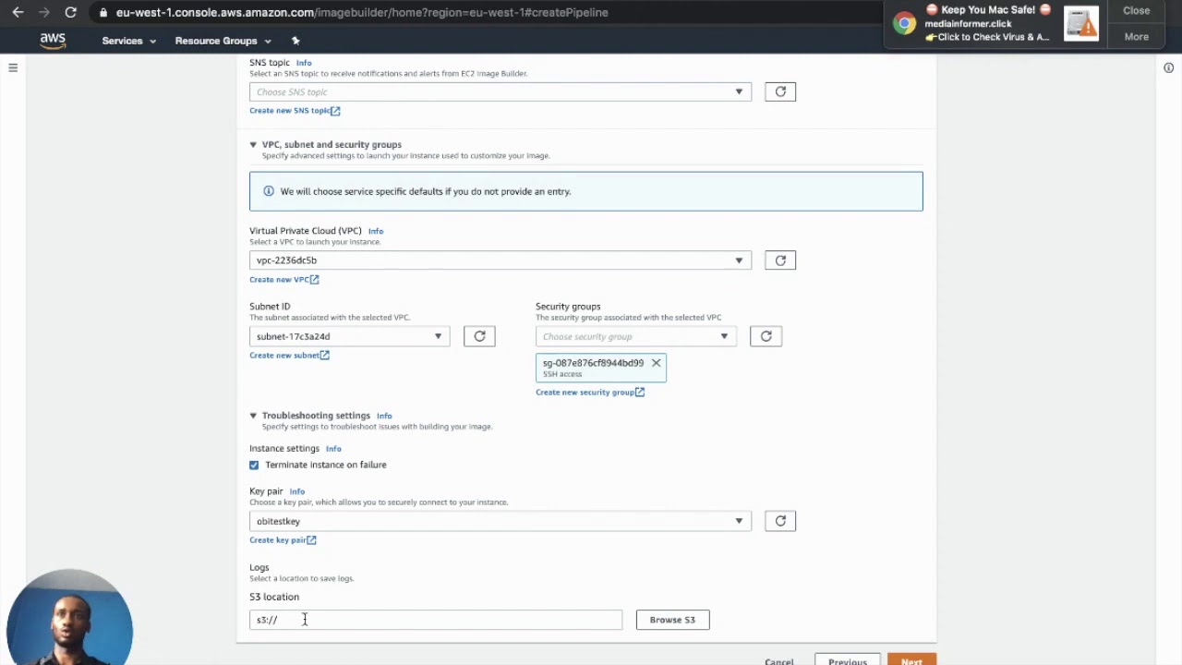
Task: Click Create new security group link
Action: coord(590,393)
